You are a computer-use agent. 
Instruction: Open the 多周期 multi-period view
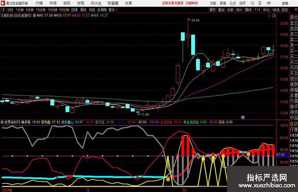coord(102,10)
